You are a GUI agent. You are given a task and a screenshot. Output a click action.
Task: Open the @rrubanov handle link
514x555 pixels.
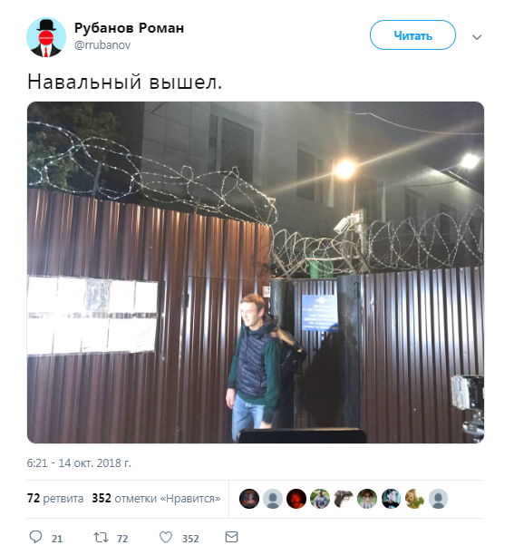(102, 45)
